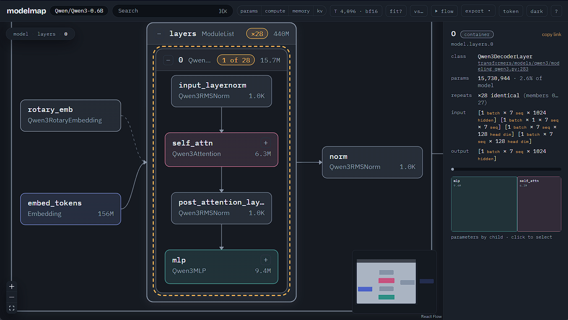Viewport: 568px width, 320px height.
Task: Click the Qwen3RotaryEmbedding class label
Action: pyautogui.click(x=65, y=120)
